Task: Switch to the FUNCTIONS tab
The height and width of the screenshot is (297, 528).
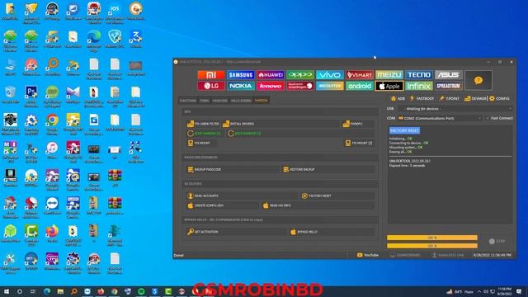Action: coord(187,101)
